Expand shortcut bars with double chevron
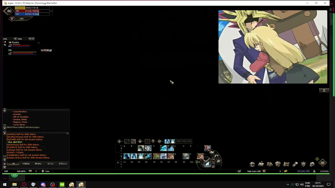 point(118,163)
